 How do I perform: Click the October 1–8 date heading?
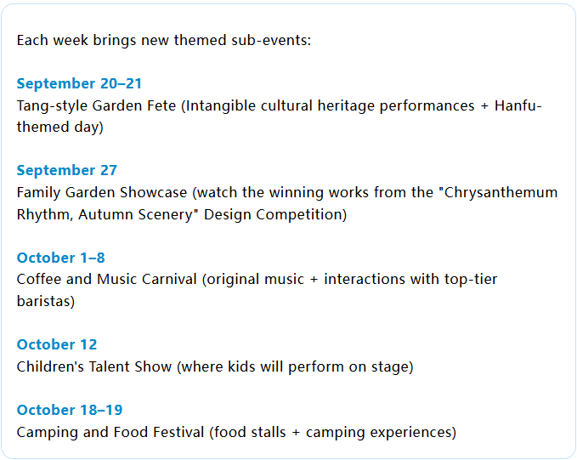(x=60, y=258)
